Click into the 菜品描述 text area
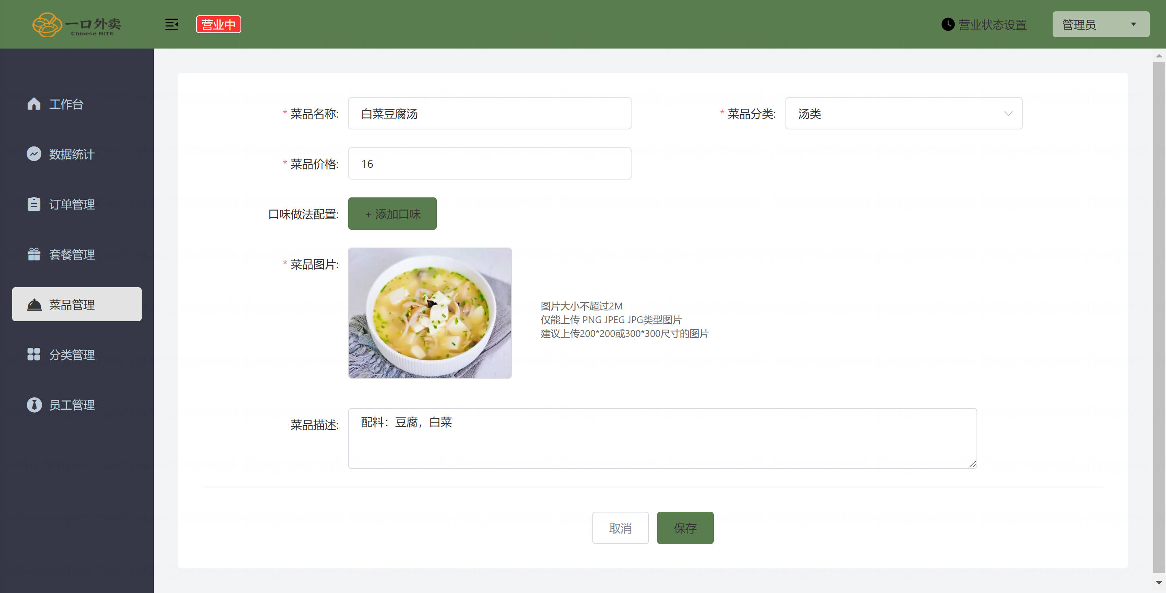This screenshot has height=593, width=1166. (x=662, y=438)
